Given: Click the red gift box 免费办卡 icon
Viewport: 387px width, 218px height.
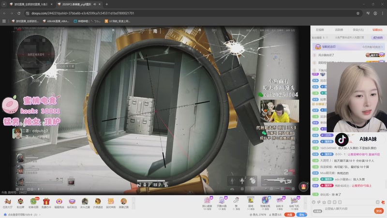Looking at the screenshot, I should point(46,203).
